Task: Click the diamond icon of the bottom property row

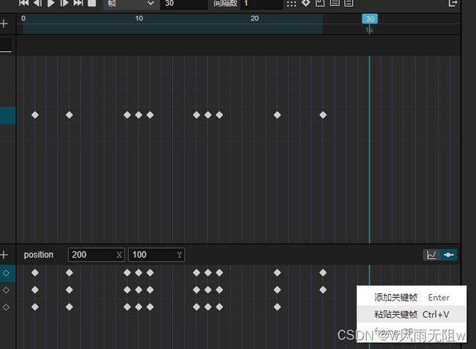Action: point(6,307)
